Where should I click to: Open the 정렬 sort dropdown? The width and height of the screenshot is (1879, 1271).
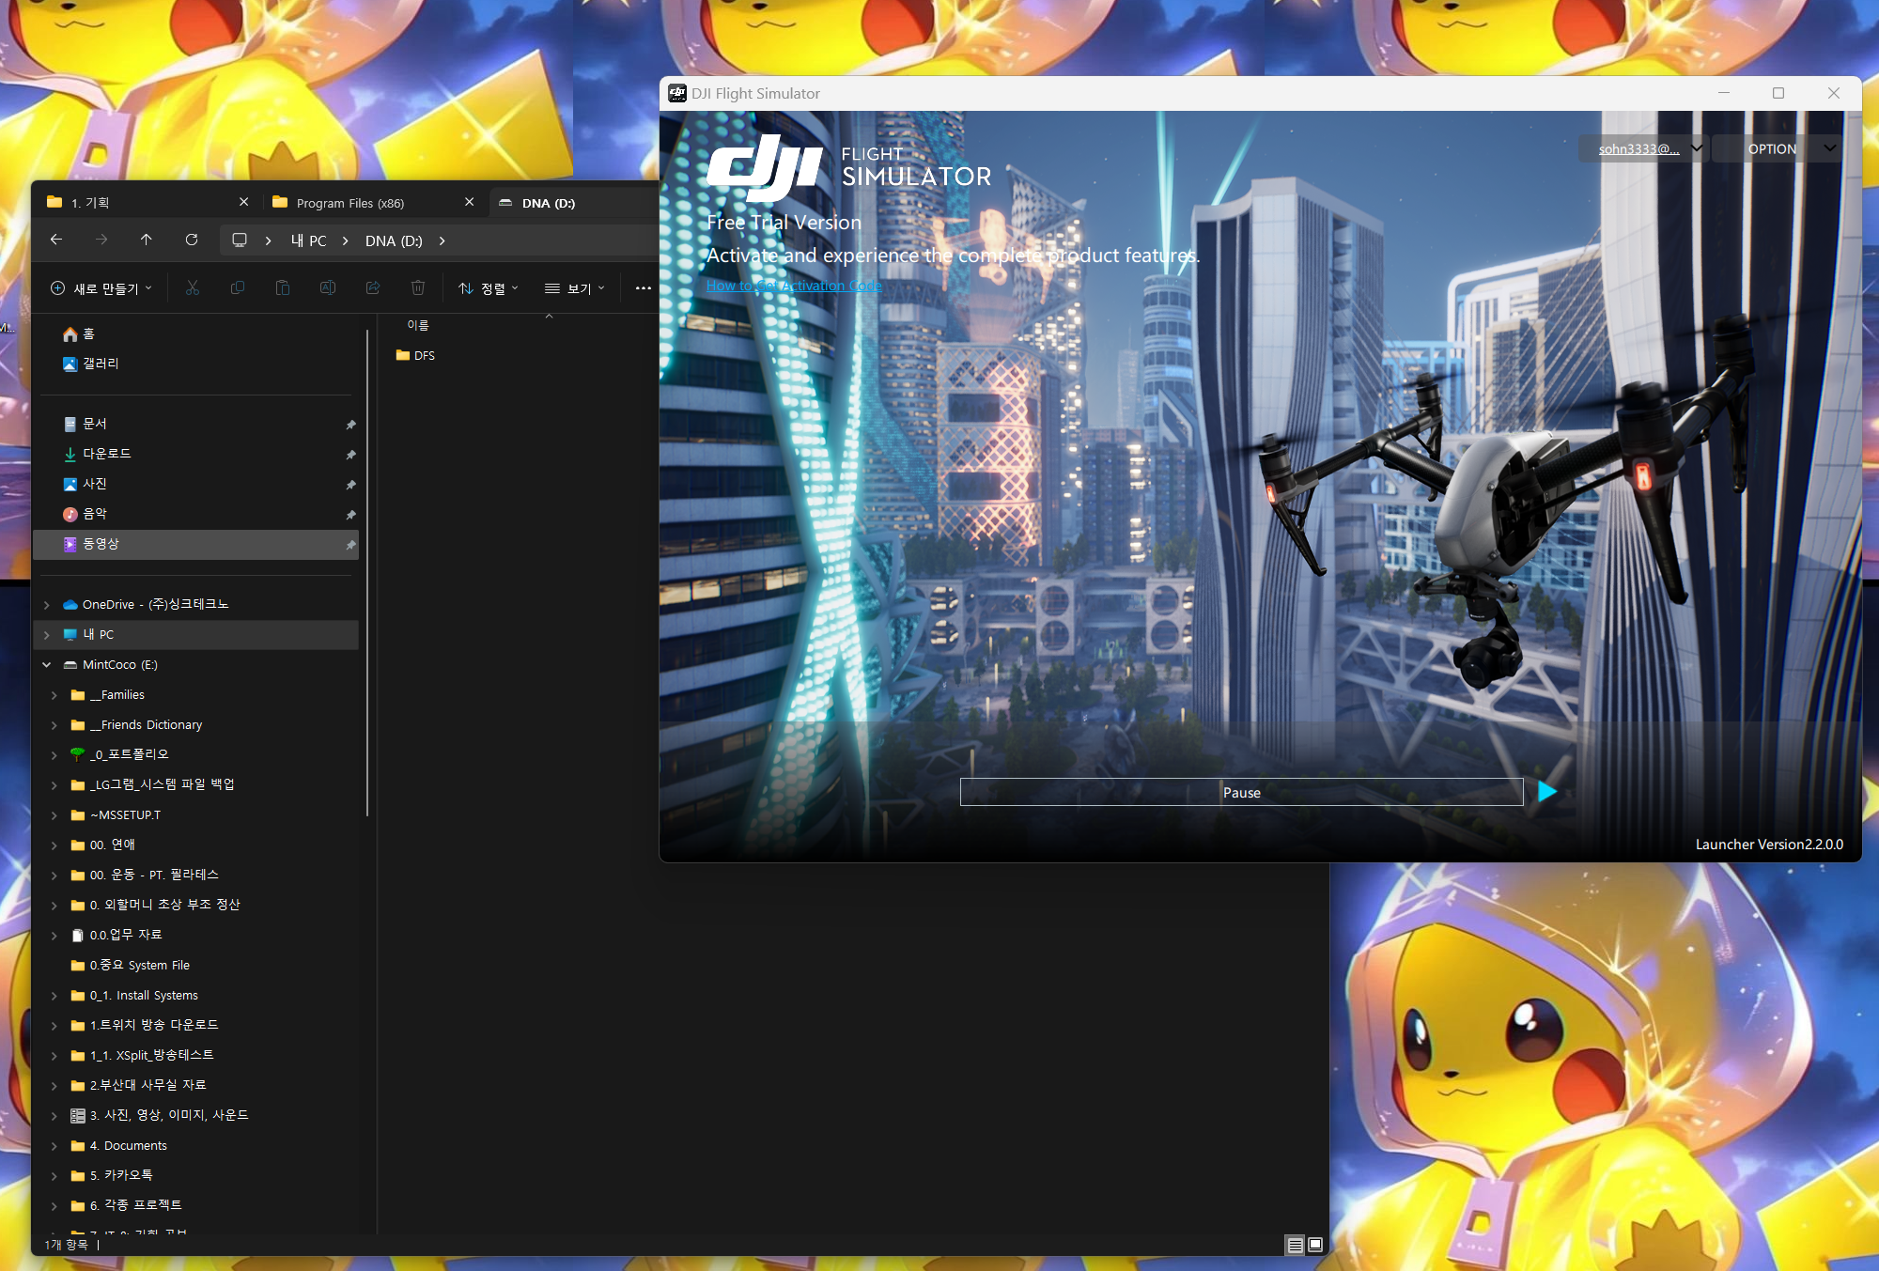click(x=488, y=288)
